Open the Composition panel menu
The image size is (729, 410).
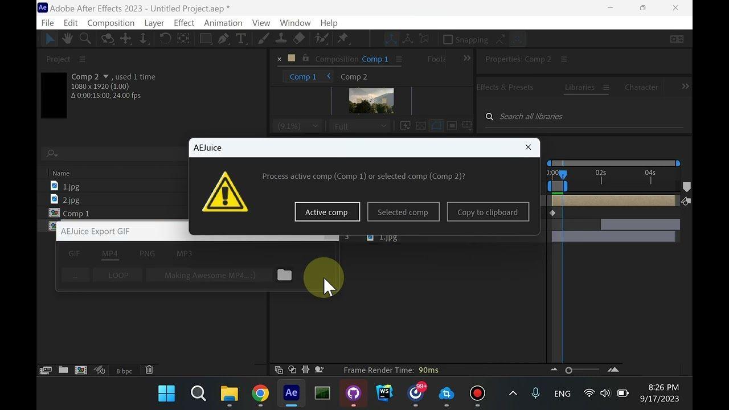[399, 59]
